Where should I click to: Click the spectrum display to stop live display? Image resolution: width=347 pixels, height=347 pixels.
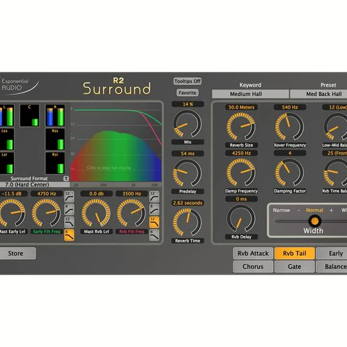point(116,143)
